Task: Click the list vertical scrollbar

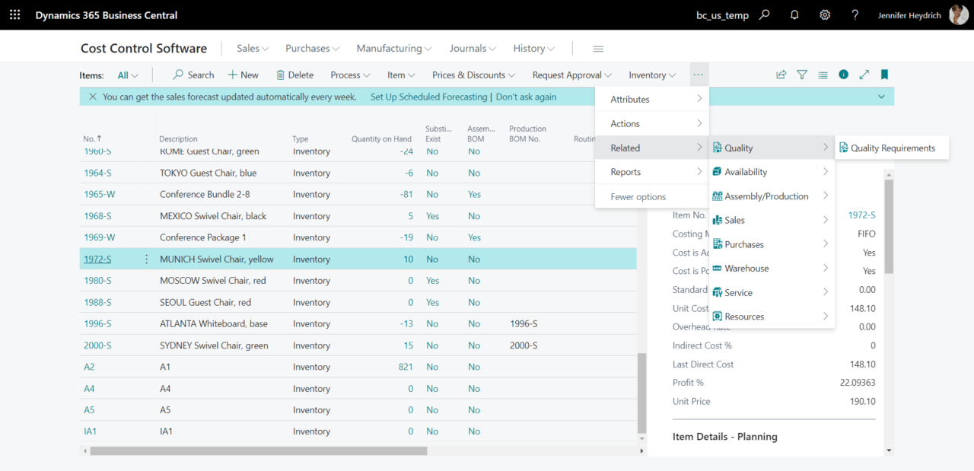Action: (641, 392)
